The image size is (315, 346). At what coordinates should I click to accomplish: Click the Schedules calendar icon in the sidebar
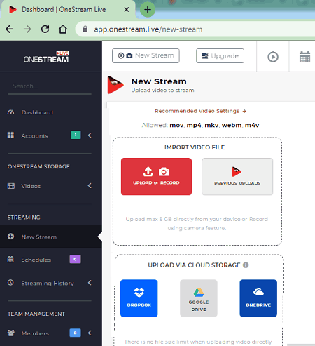10,259
